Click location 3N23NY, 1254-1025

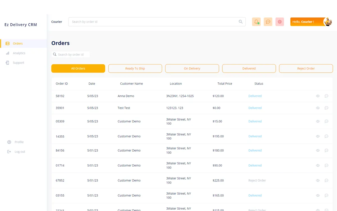pos(180,96)
